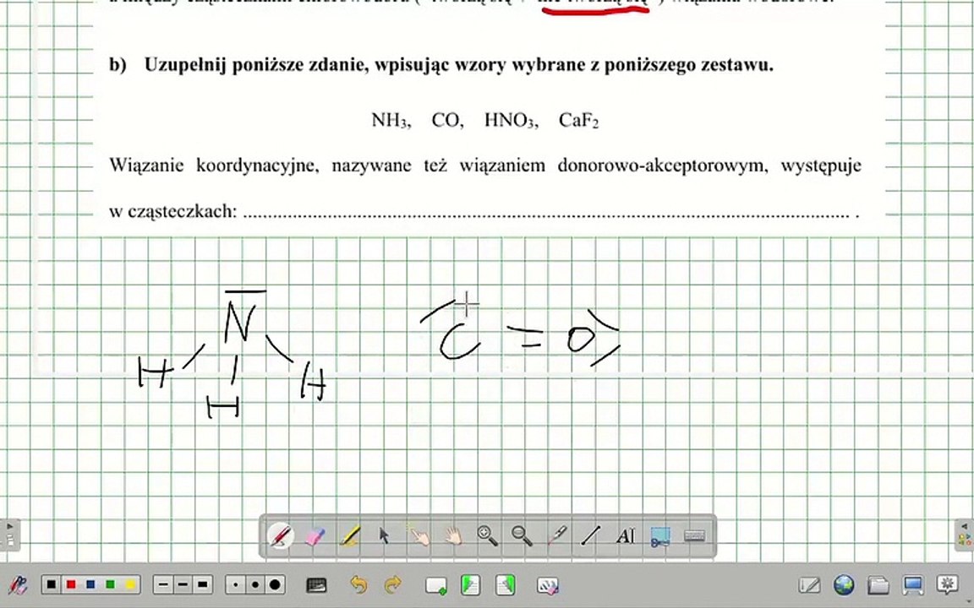The height and width of the screenshot is (608, 974).
Task: Go to the next page
Action: (506, 585)
